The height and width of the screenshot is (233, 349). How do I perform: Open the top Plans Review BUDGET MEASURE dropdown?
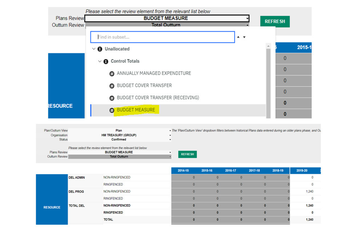click(x=247, y=18)
